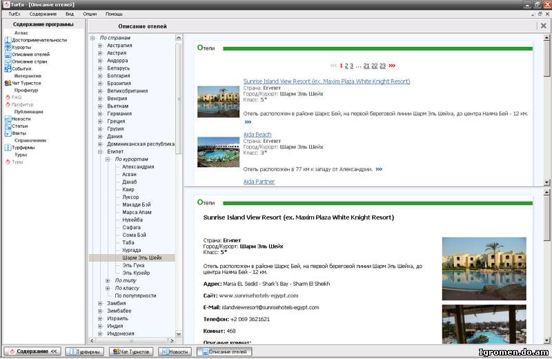Click the large resort pool photo
This screenshot has height=359, width=552.
tap(484, 269)
